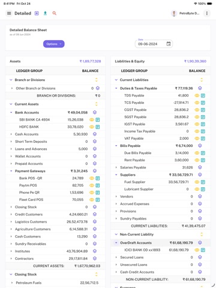Open the three-dot more options menu
The width and height of the screenshot is (216, 288).
(207, 13)
